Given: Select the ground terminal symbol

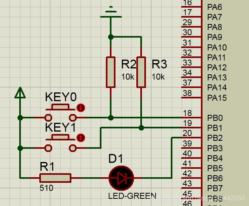Looking at the screenshot, I should click(111, 12).
